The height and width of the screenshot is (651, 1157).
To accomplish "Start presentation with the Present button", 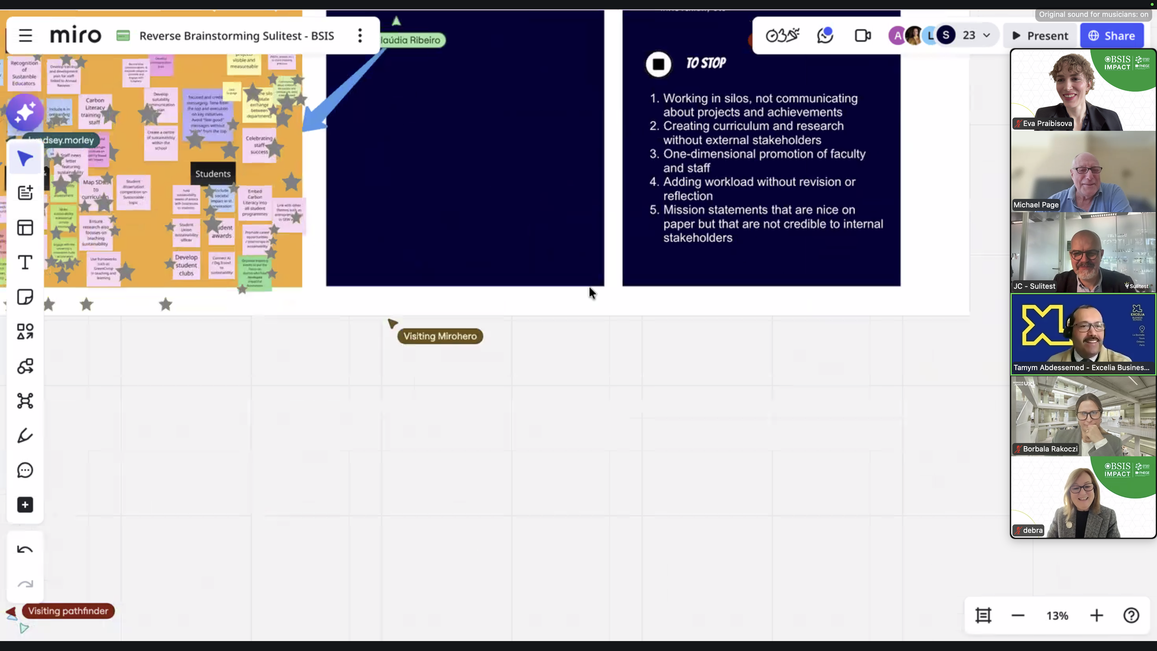I will pyautogui.click(x=1040, y=36).
